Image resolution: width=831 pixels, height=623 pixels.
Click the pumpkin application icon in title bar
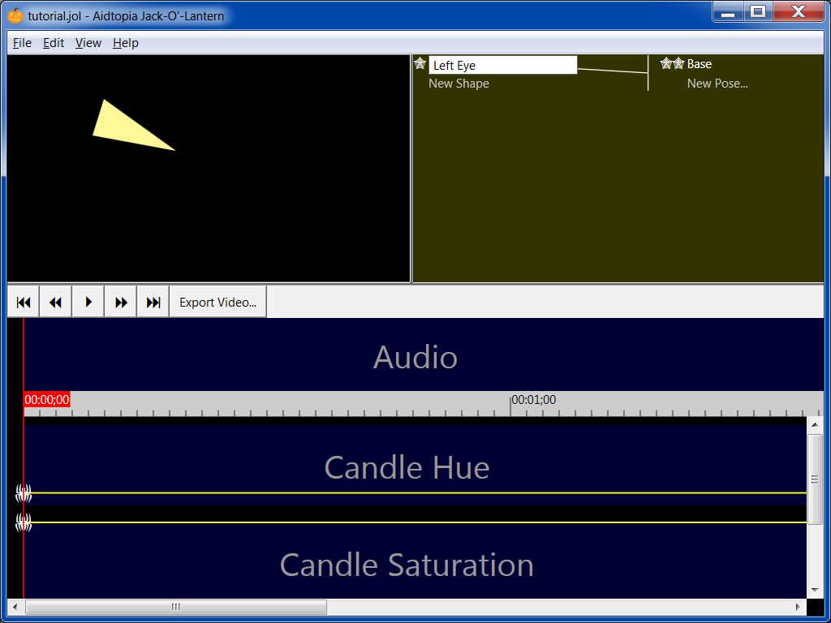[x=15, y=15]
